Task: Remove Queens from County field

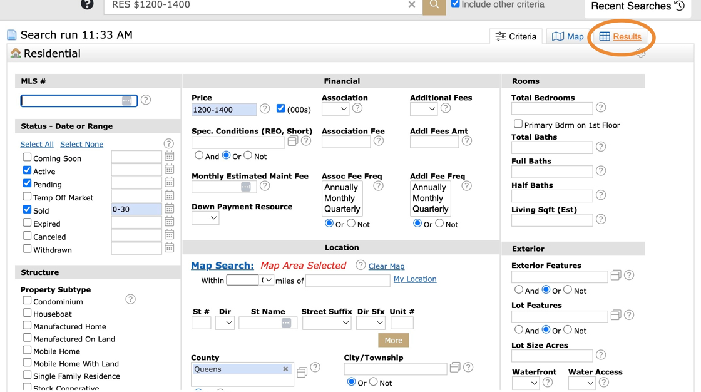Action: click(x=285, y=369)
